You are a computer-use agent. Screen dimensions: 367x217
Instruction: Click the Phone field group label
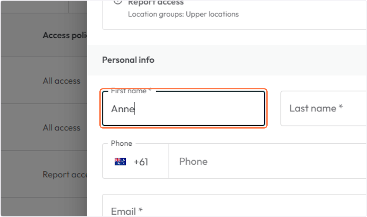pos(121,143)
